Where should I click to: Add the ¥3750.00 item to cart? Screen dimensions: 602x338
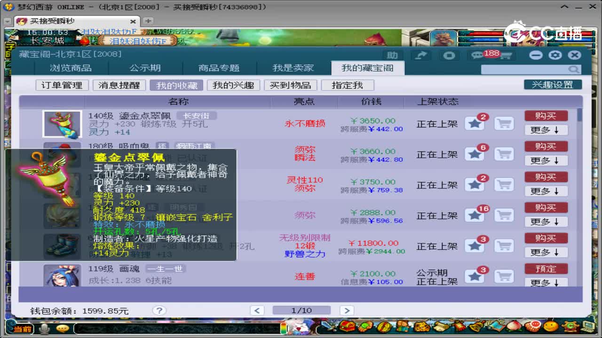click(504, 185)
